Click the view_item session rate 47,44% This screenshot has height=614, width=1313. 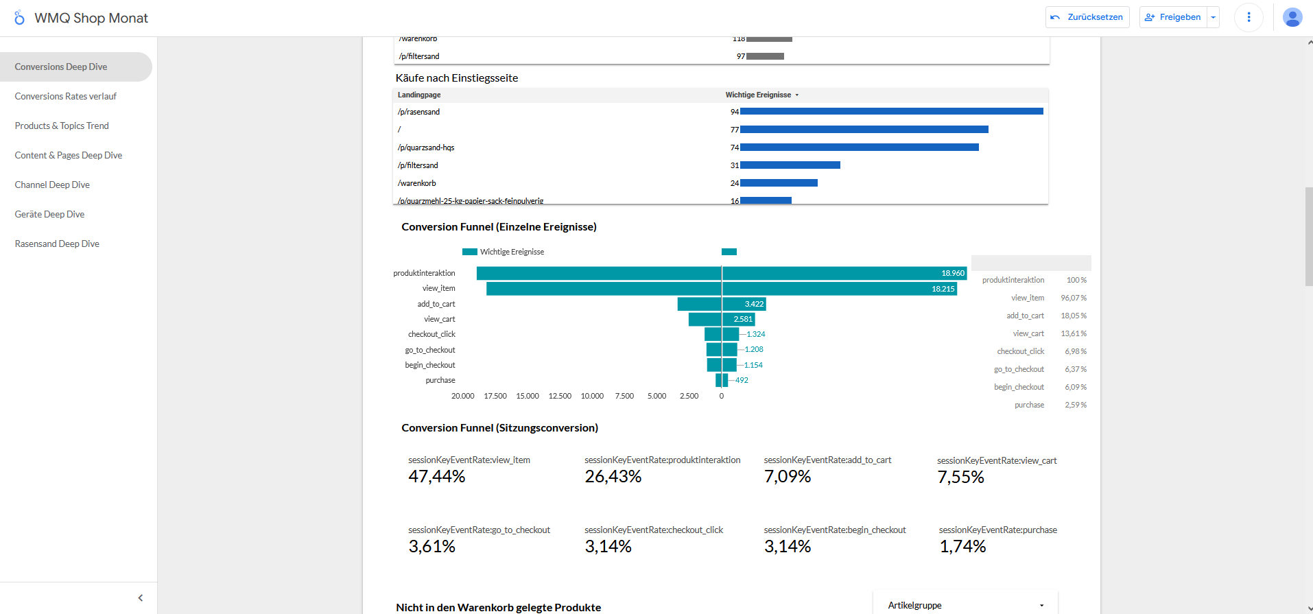click(x=437, y=476)
